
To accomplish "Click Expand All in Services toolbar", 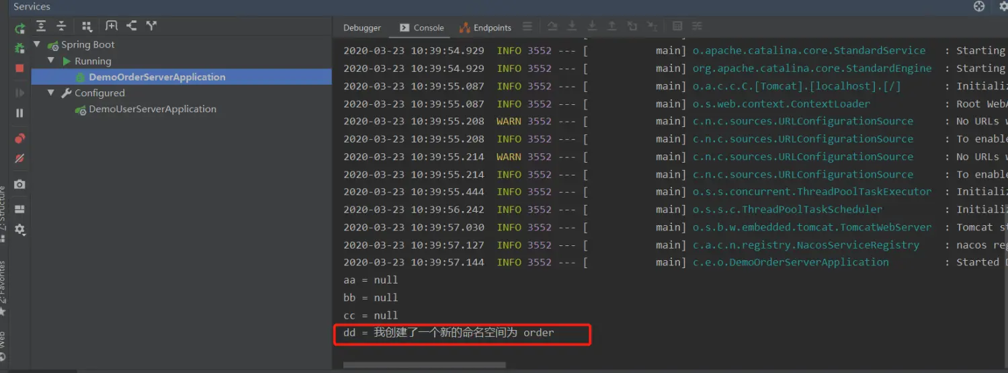I will coord(41,26).
